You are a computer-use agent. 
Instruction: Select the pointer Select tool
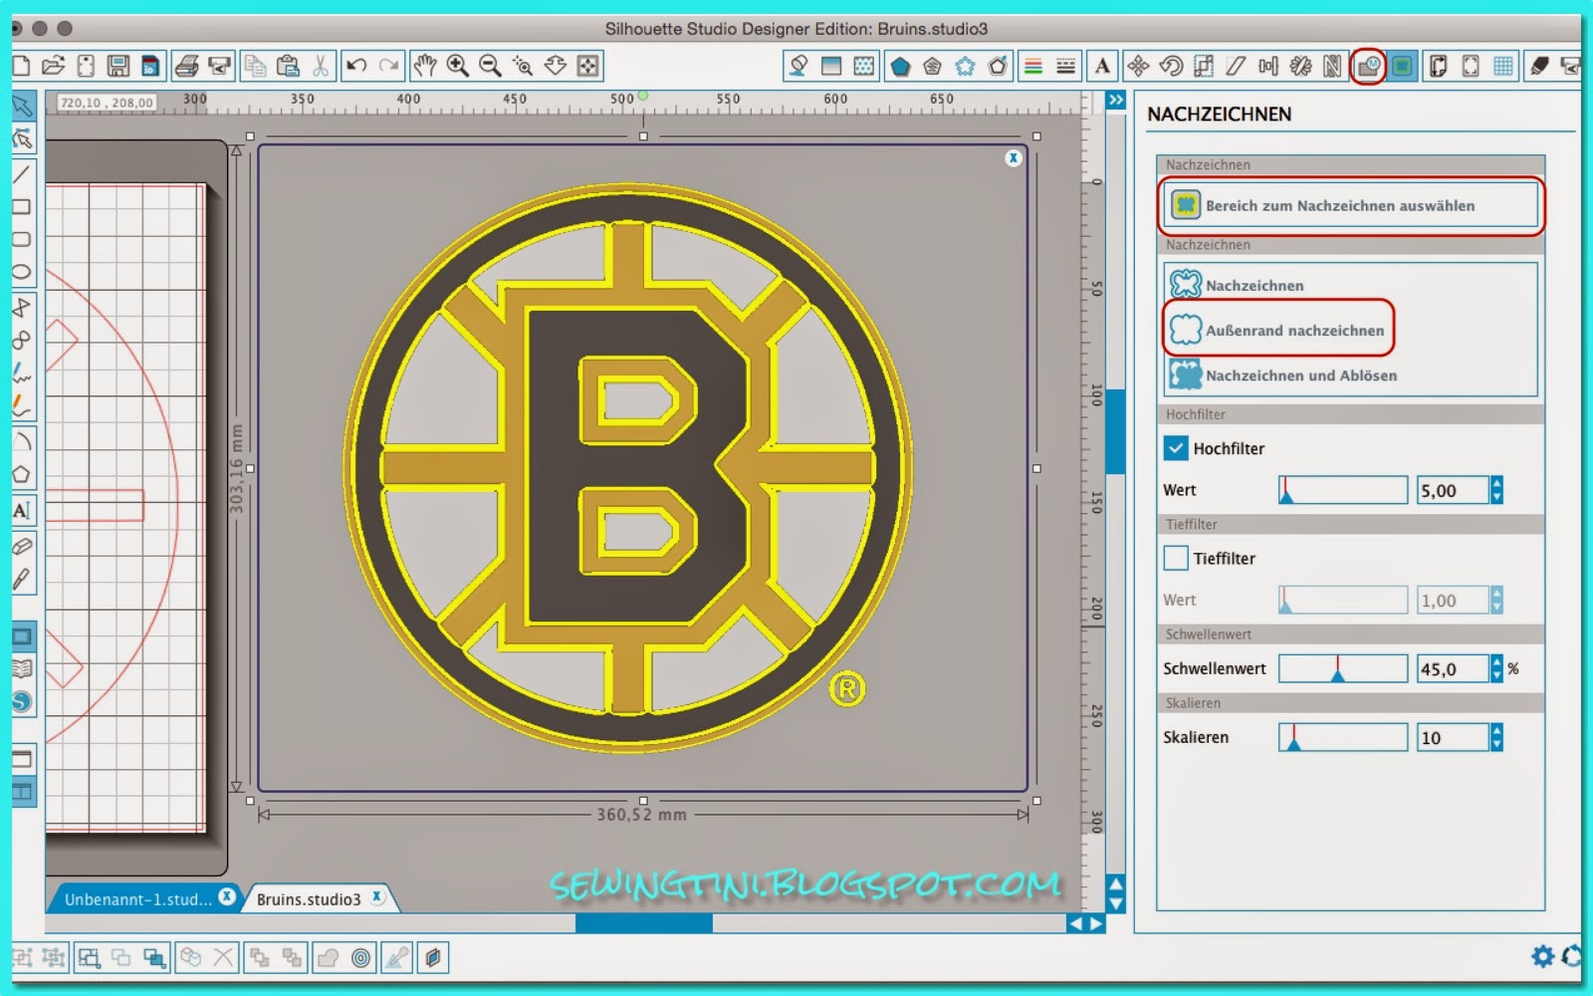22,106
